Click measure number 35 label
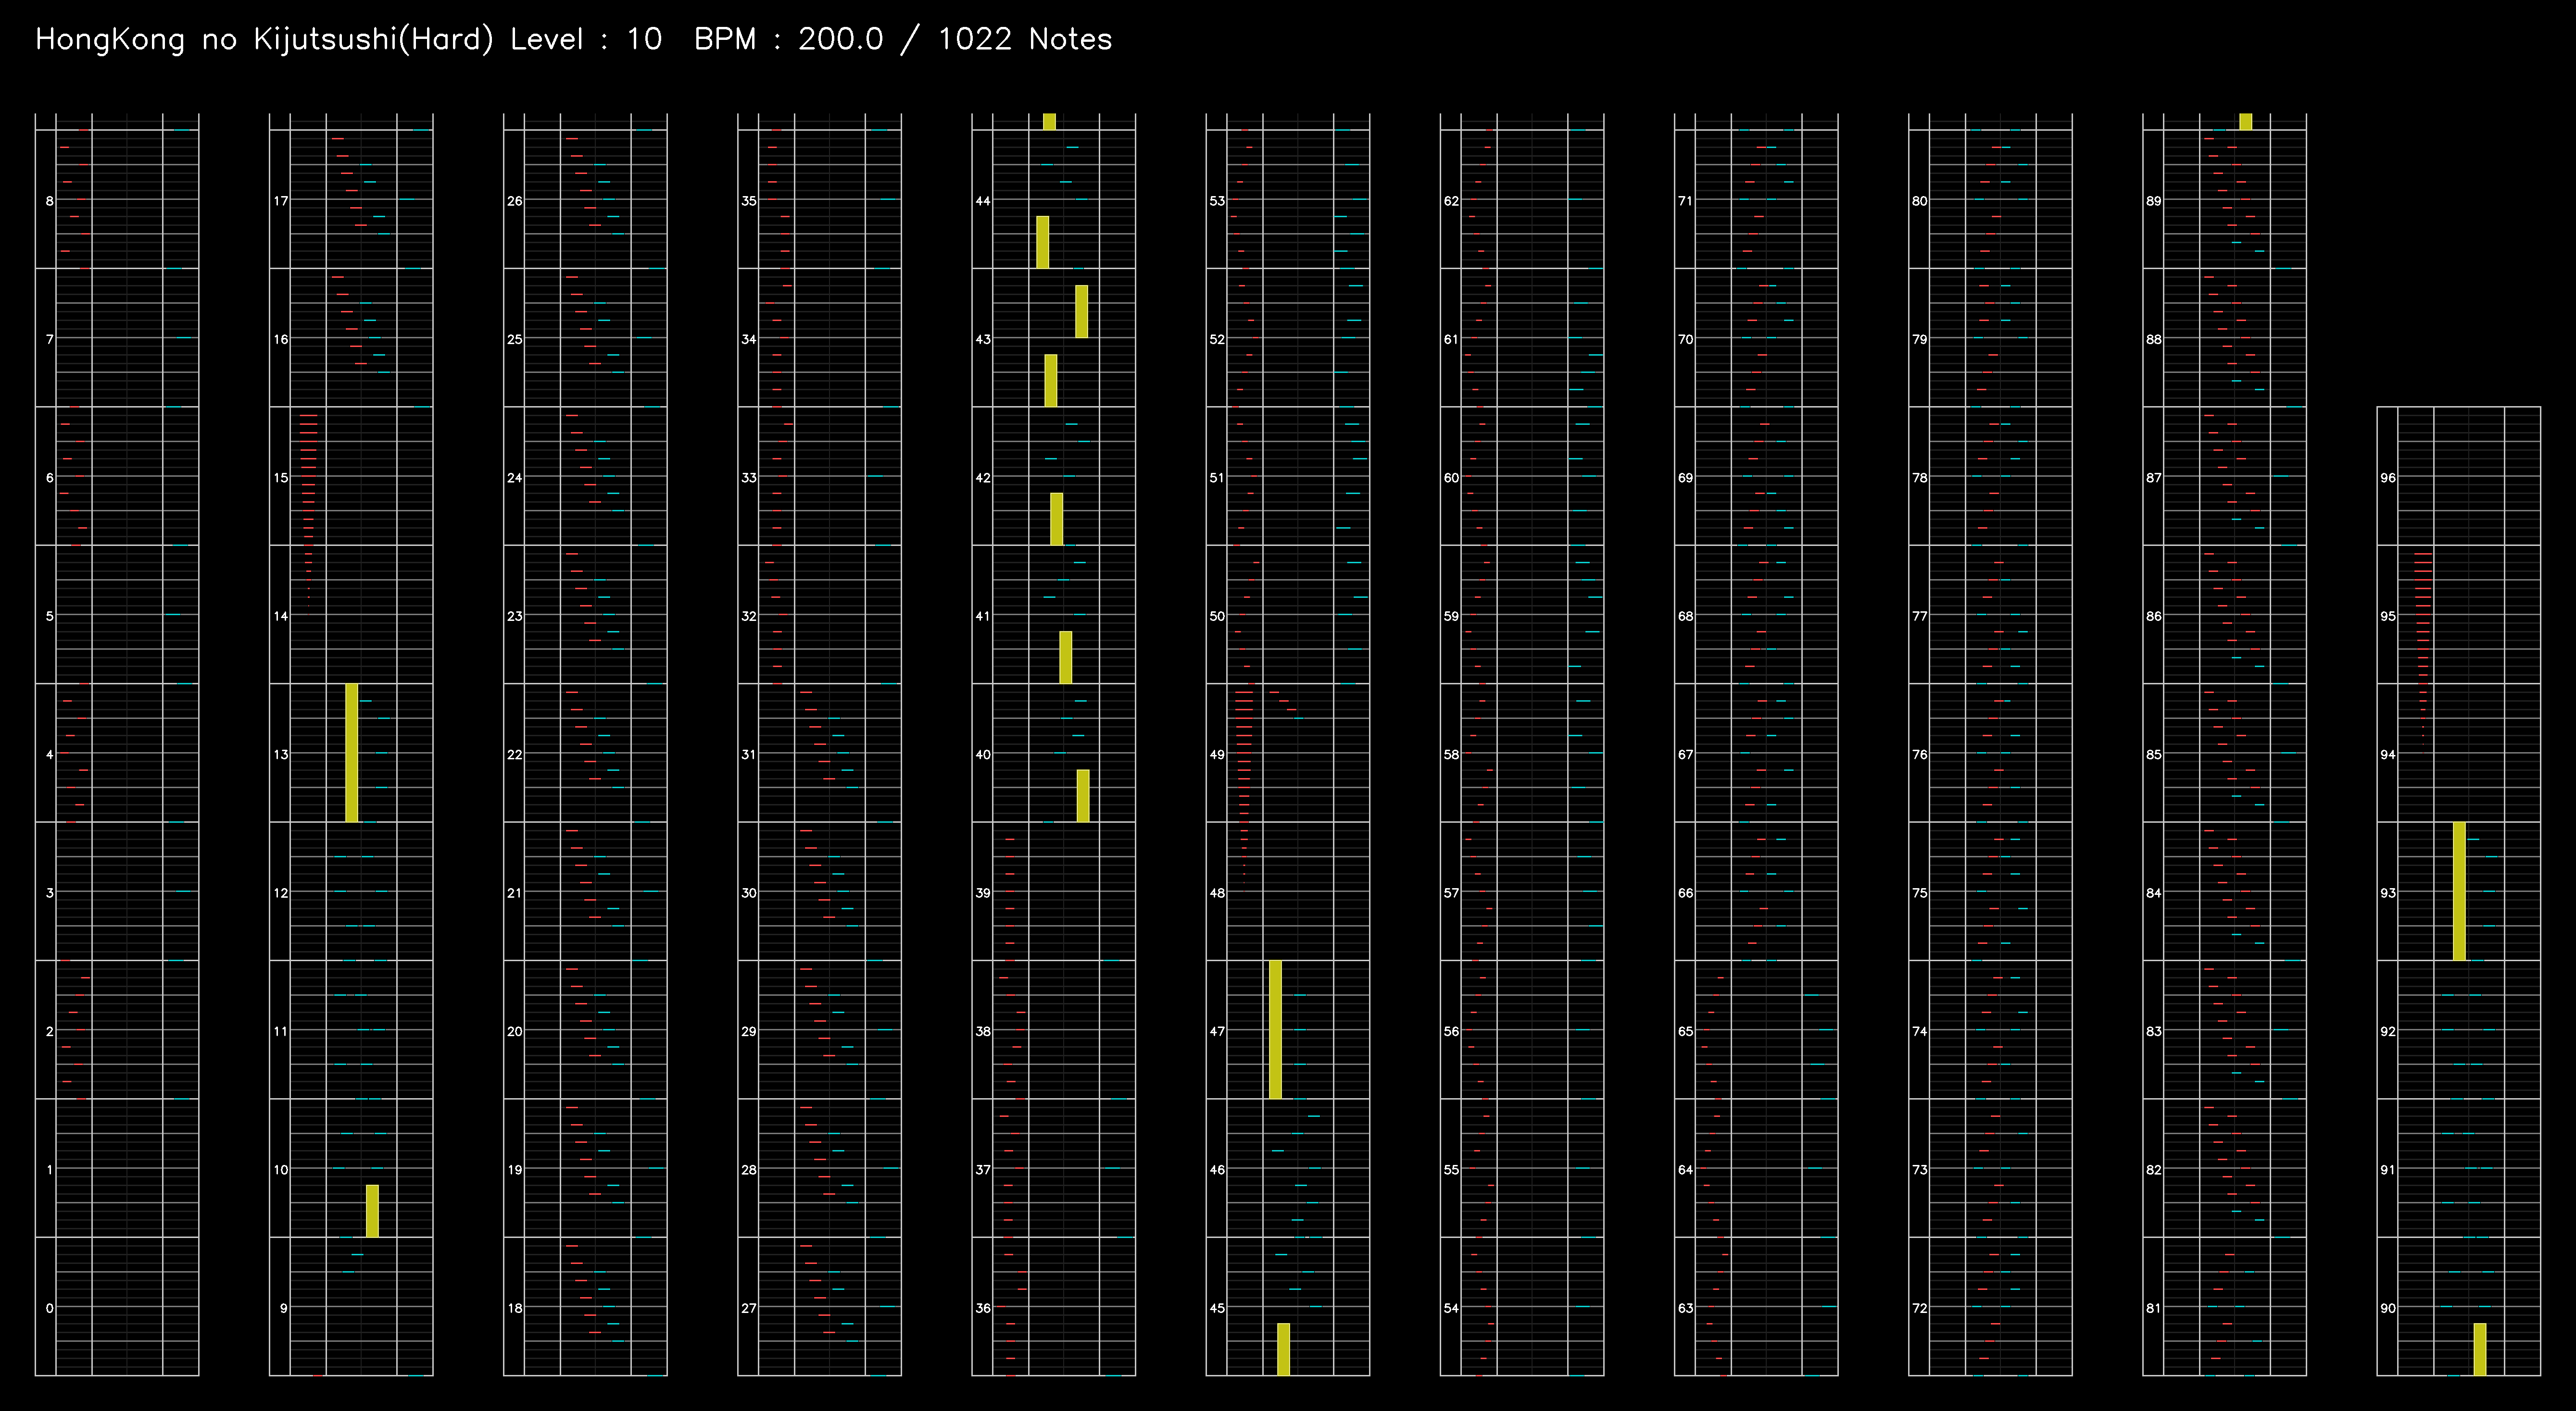Image resolution: width=2576 pixels, height=1411 pixels. [749, 201]
